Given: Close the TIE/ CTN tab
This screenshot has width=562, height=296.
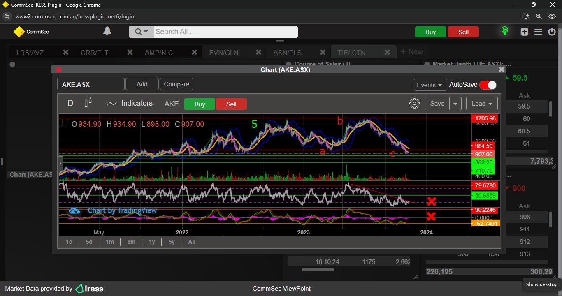Looking at the screenshot, I should click(387, 52).
